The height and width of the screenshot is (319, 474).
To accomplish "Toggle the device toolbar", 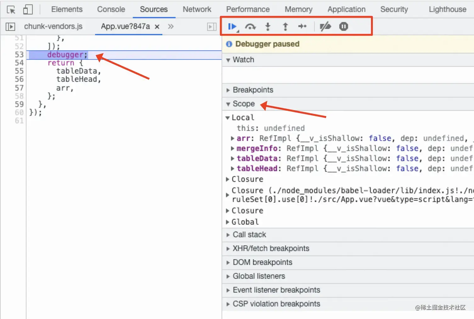I will tap(28, 9).
